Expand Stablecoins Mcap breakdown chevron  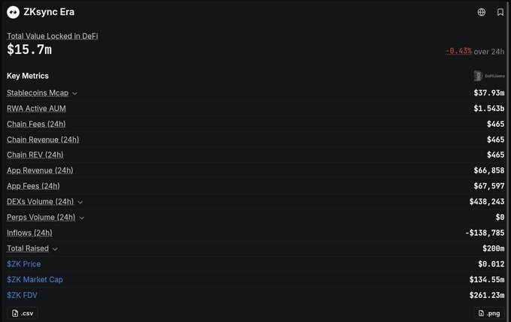point(74,93)
